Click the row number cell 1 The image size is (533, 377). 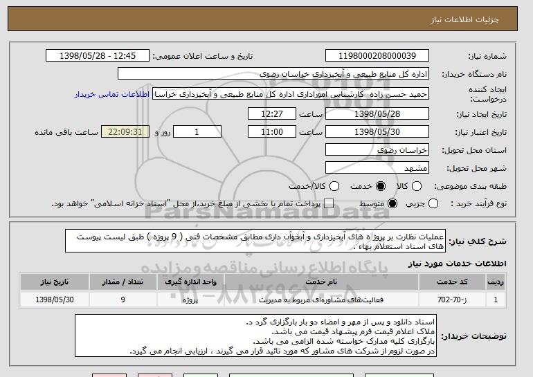click(496, 300)
